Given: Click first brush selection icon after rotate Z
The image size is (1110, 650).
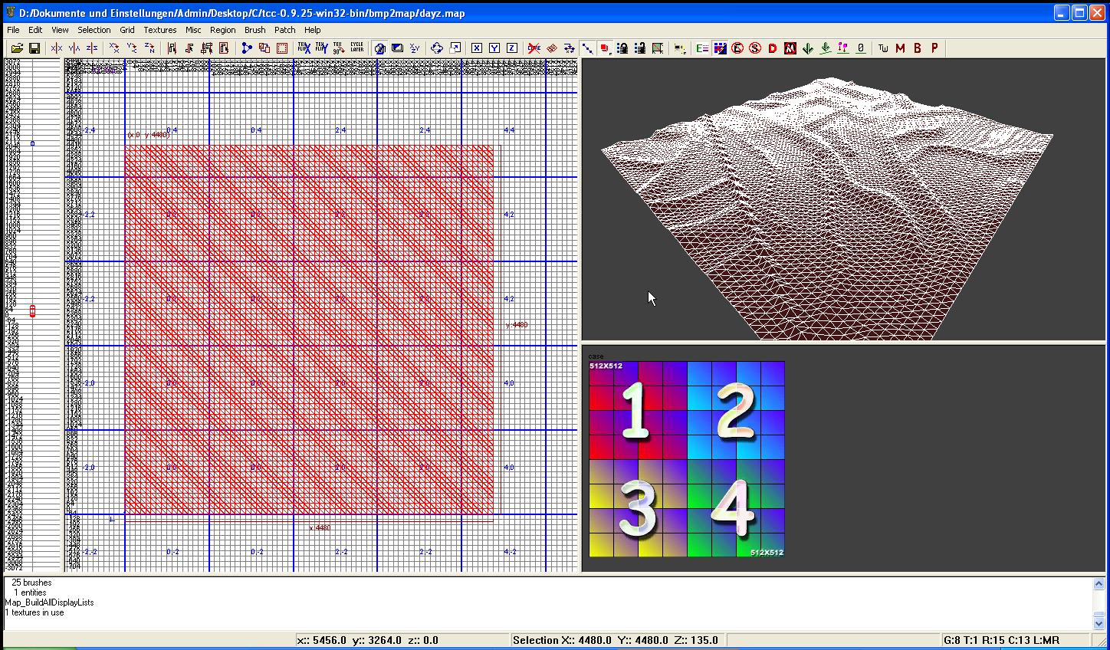Looking at the screenshot, I should coord(172,48).
